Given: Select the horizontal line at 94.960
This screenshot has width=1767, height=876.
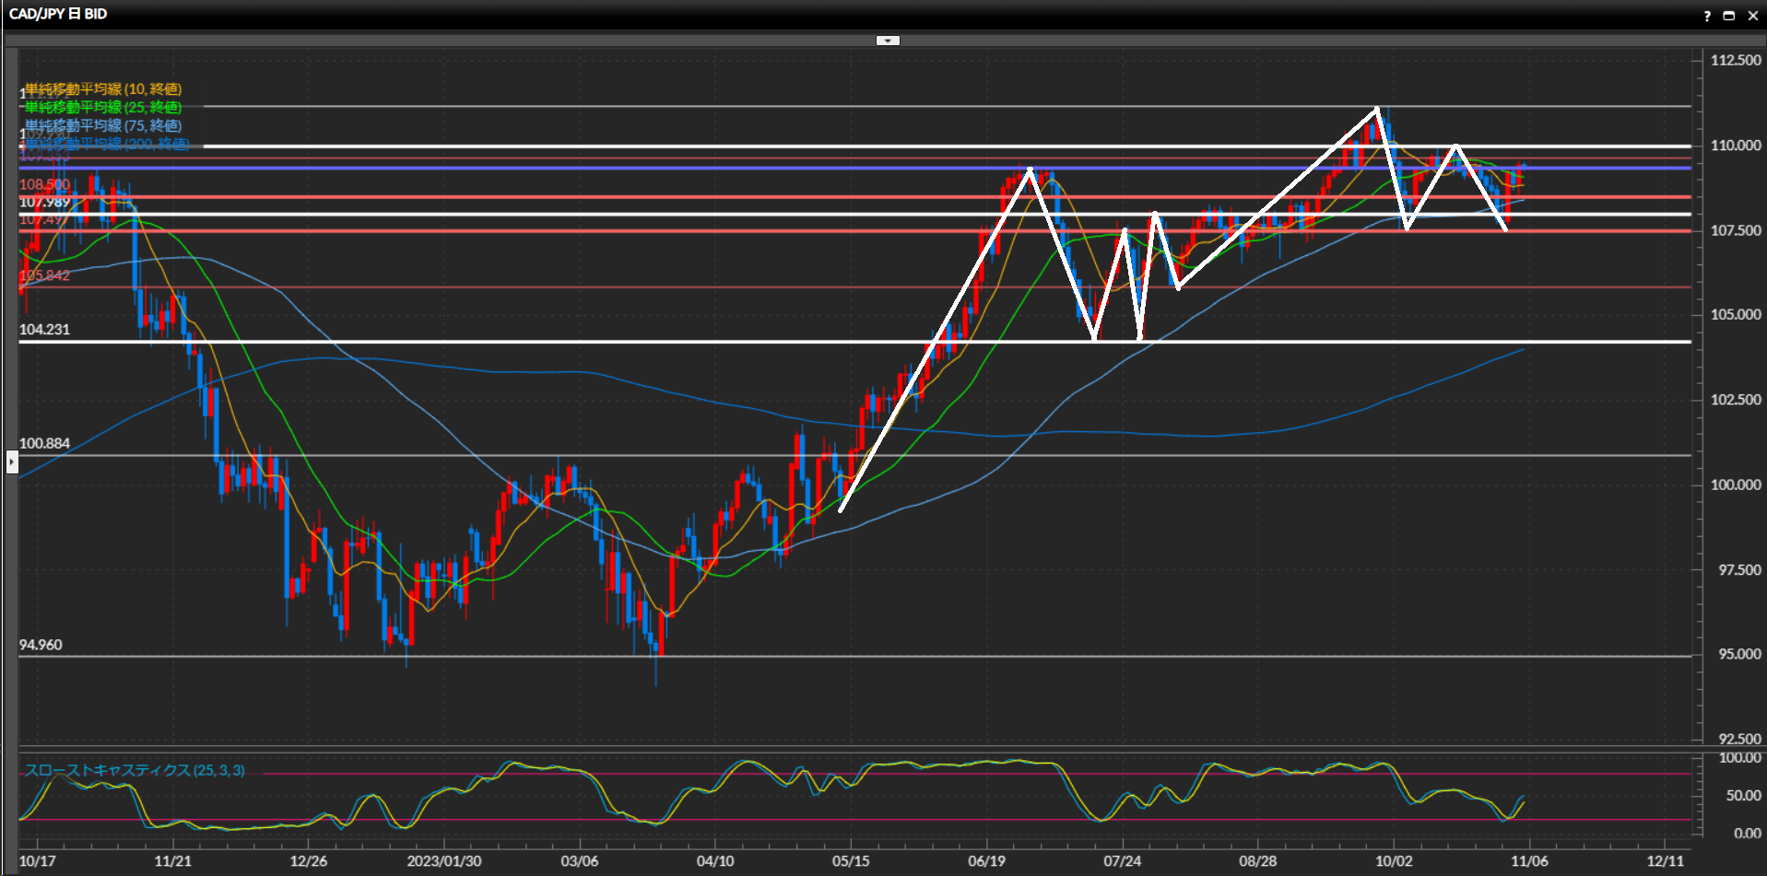Looking at the screenshot, I should 553,656.
